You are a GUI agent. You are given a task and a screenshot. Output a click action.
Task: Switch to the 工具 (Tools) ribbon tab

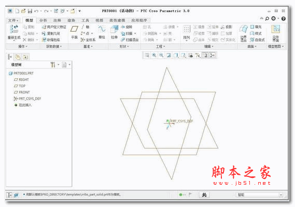pyautogui.click(x=85, y=20)
